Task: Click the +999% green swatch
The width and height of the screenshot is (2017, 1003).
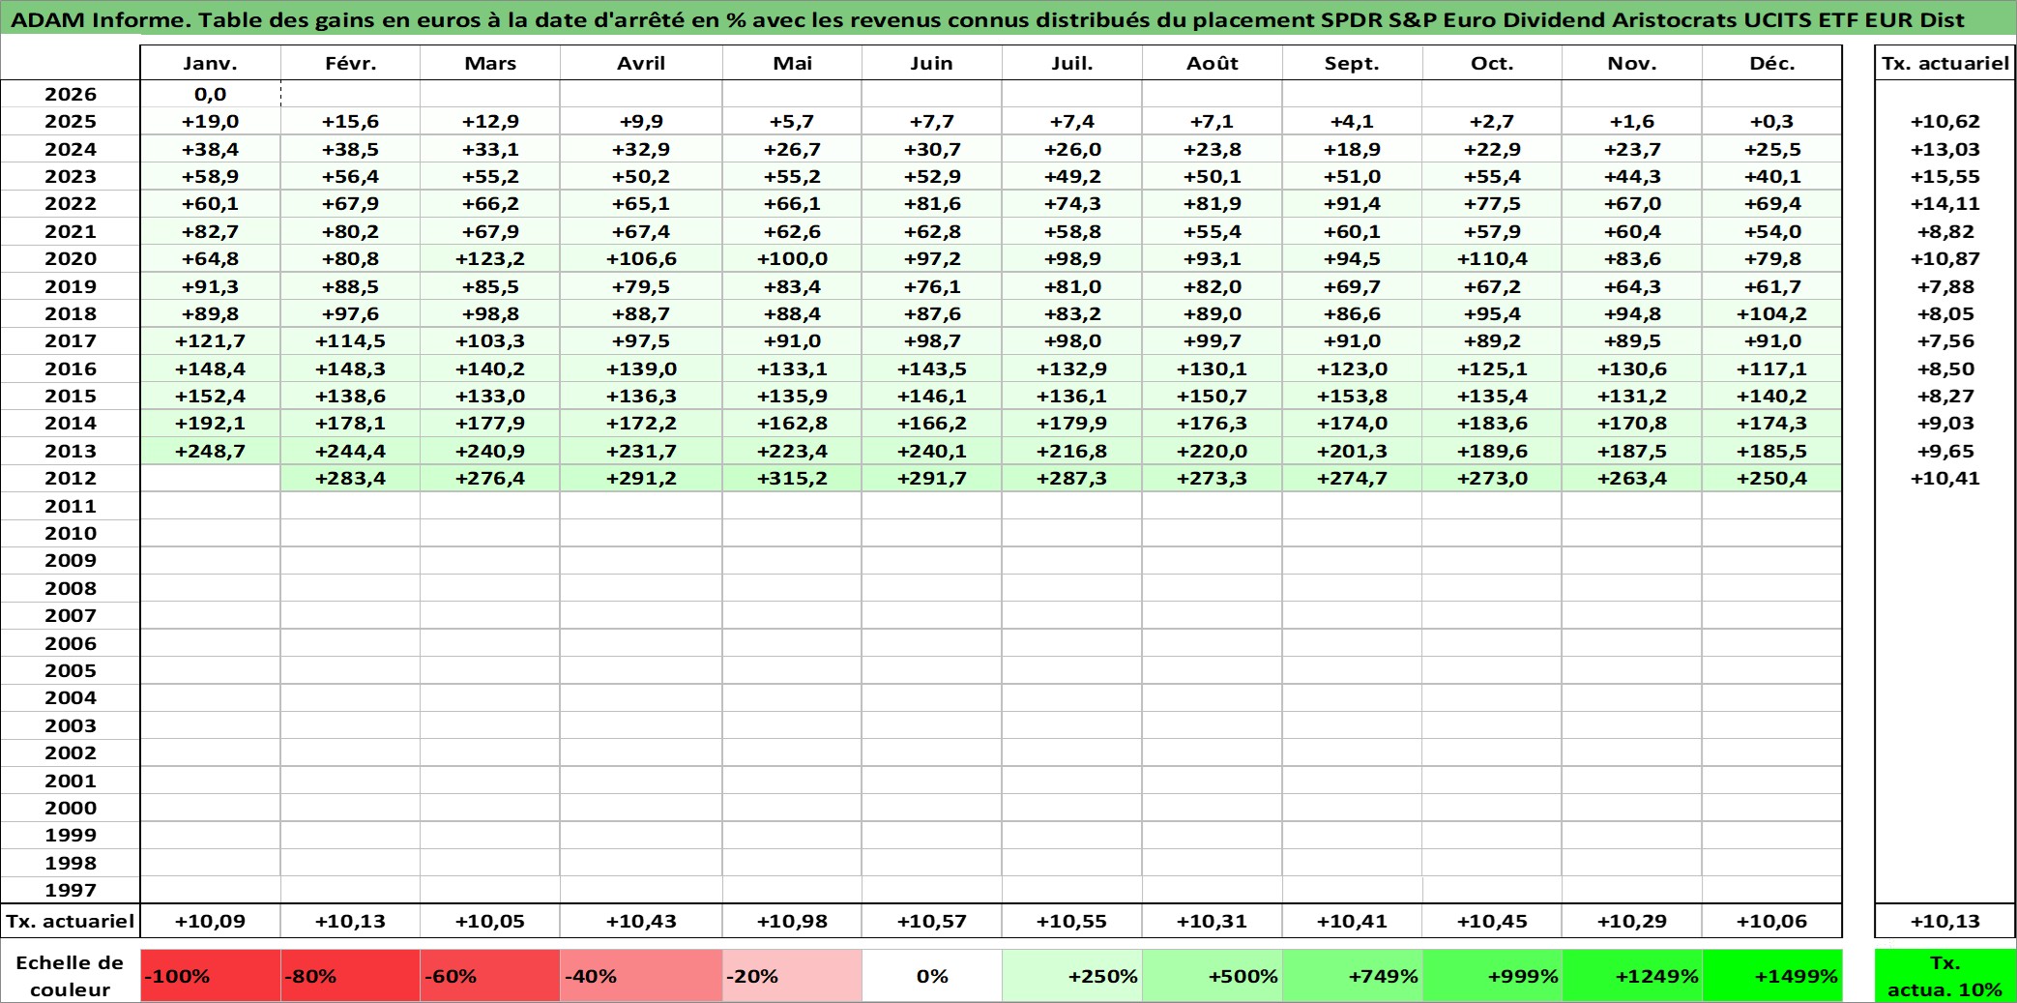Action: coord(1492,976)
